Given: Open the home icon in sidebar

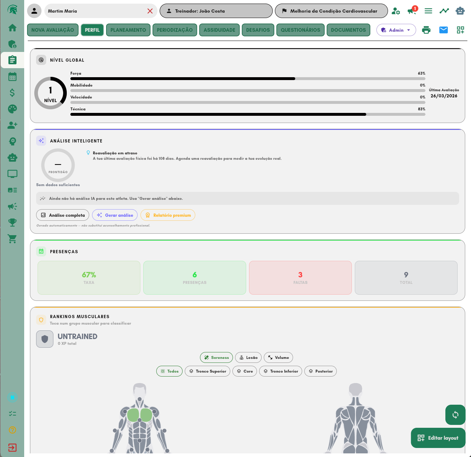Looking at the screenshot, I should [12, 27].
